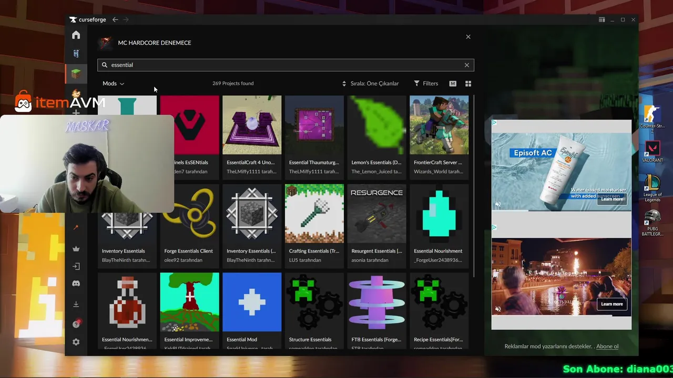Open the CurseForge Home sidebar icon
This screenshot has width=673, height=378.
pos(76,35)
